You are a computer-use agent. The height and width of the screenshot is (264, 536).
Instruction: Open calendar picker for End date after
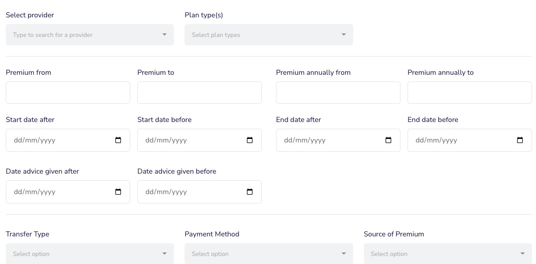pyautogui.click(x=388, y=140)
